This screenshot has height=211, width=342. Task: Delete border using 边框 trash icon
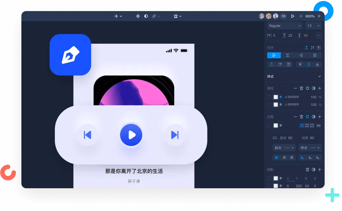pos(301,117)
